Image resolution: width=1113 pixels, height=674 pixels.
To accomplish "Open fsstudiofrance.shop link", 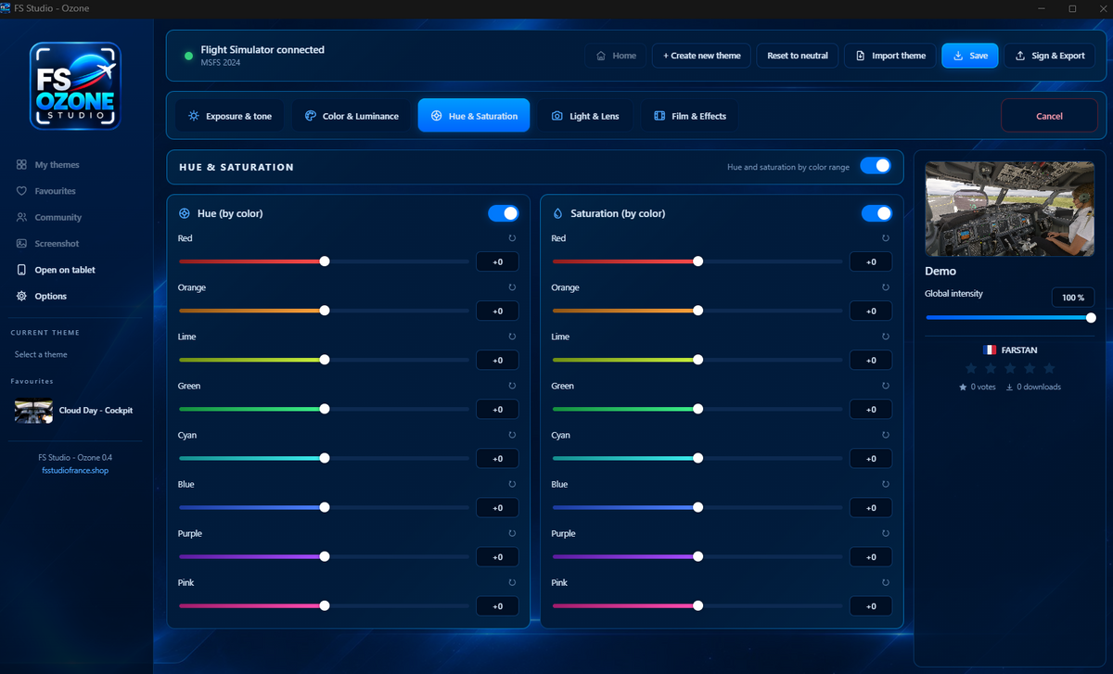I will click(x=75, y=470).
